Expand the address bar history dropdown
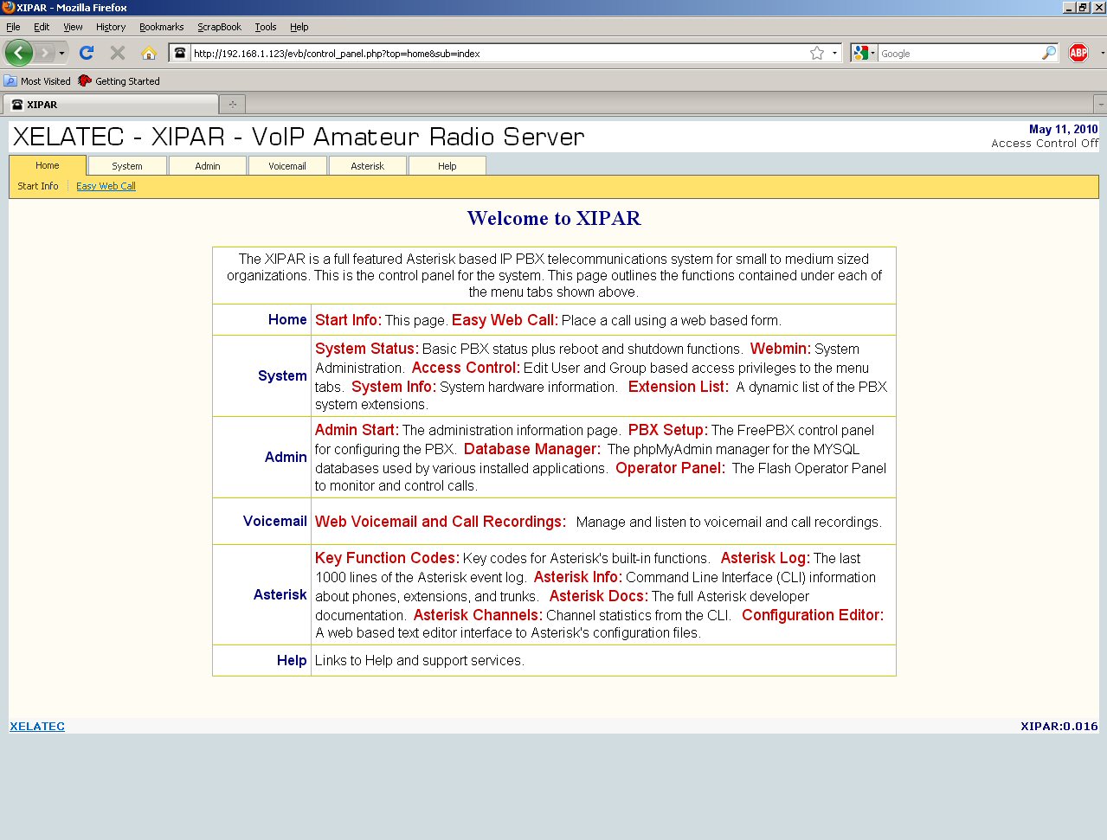 (x=834, y=53)
